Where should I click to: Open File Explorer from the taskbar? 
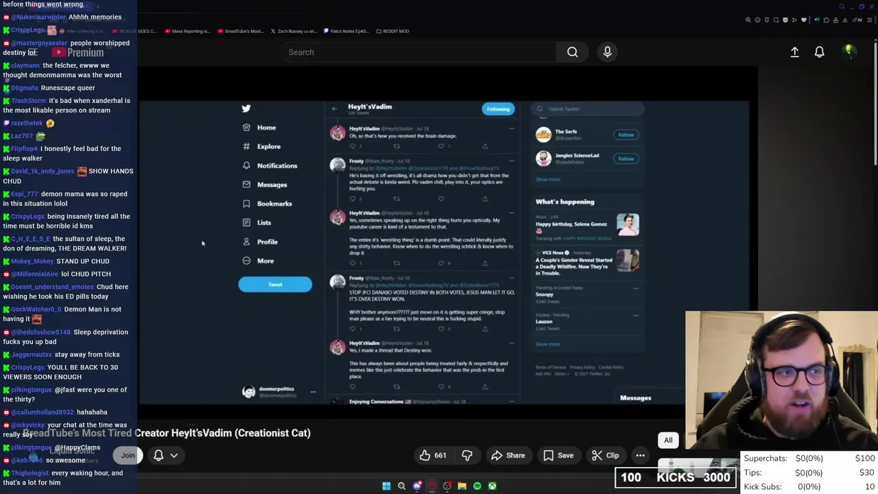click(462, 486)
